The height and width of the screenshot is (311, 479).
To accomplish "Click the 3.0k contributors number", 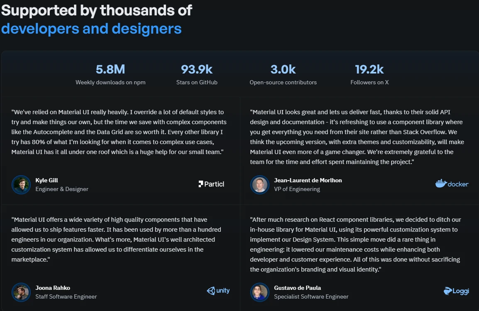I will tap(283, 69).
